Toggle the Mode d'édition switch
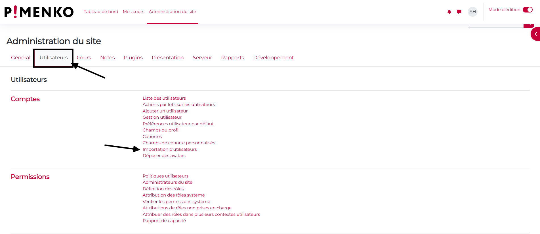The height and width of the screenshot is (234, 540). [x=528, y=10]
